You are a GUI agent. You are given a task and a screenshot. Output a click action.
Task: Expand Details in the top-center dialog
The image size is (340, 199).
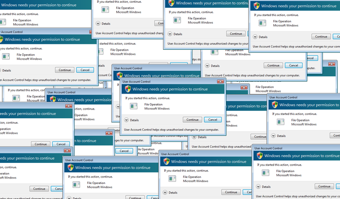tap(98, 24)
